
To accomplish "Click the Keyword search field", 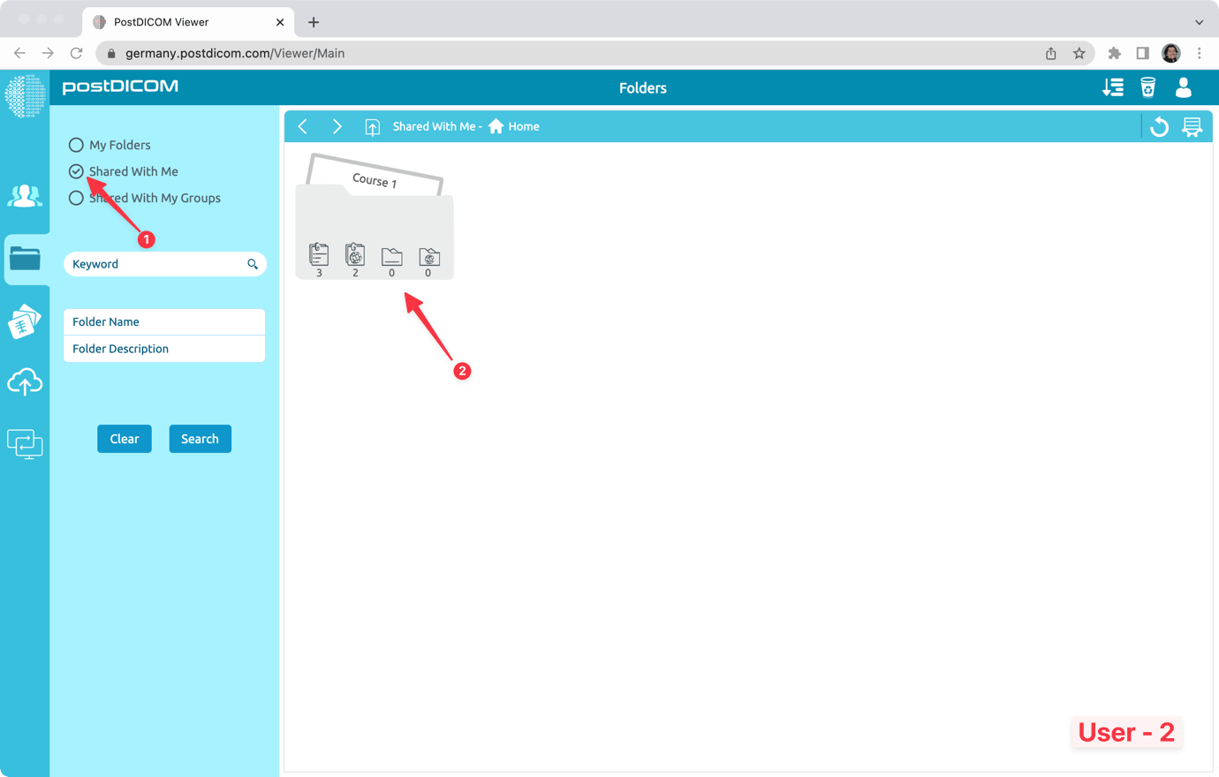I will [x=150, y=263].
